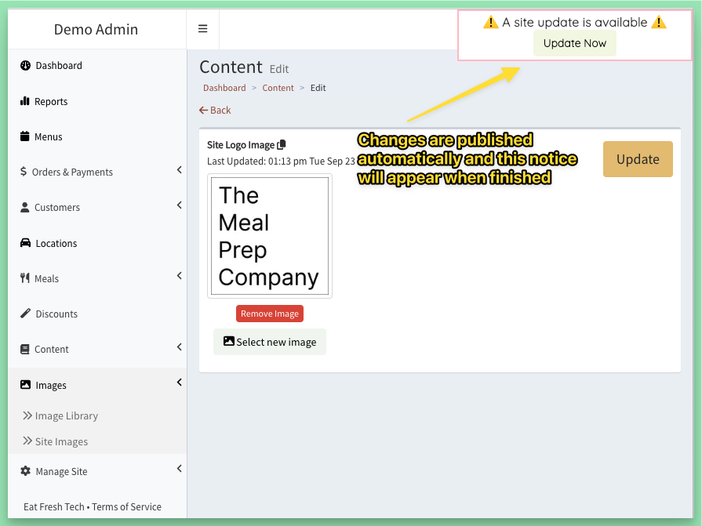Screen dimensions: 702x526
Task: Expand the Customers submenu chevron
Action: 179,205
